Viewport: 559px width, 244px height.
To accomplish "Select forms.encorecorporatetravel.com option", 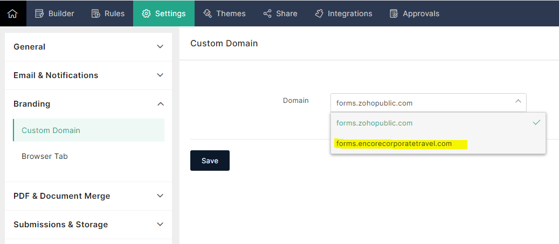I will coord(394,144).
